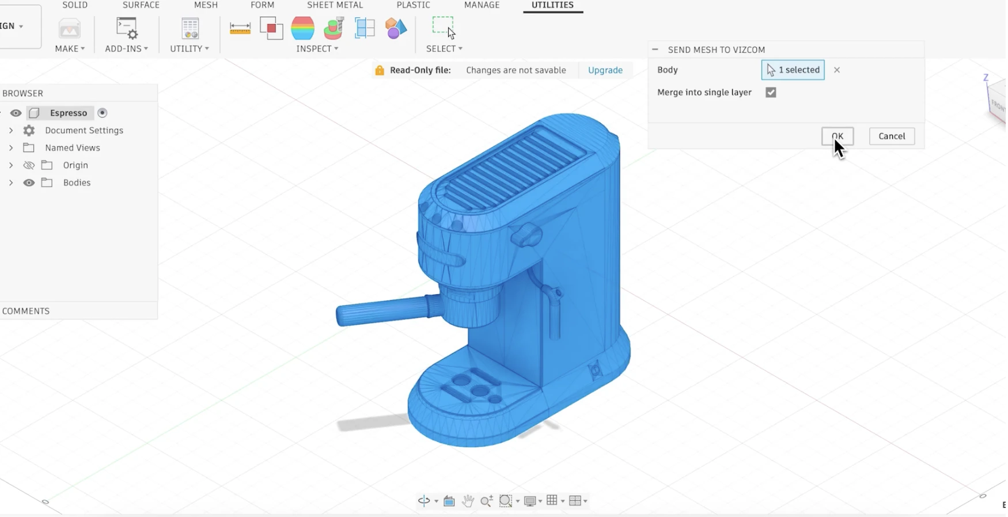This screenshot has width=1008, height=517.
Task: Toggle visibility of Espresso component
Action: (16, 113)
